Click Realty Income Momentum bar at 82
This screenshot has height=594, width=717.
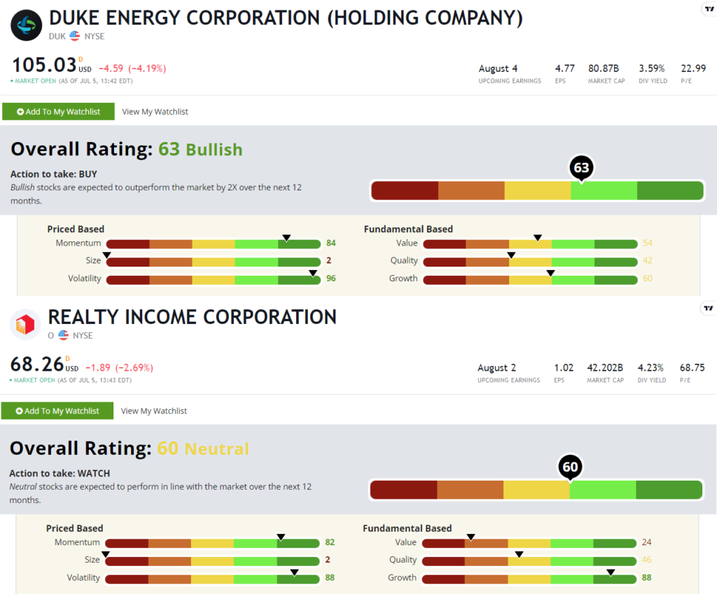(212, 544)
